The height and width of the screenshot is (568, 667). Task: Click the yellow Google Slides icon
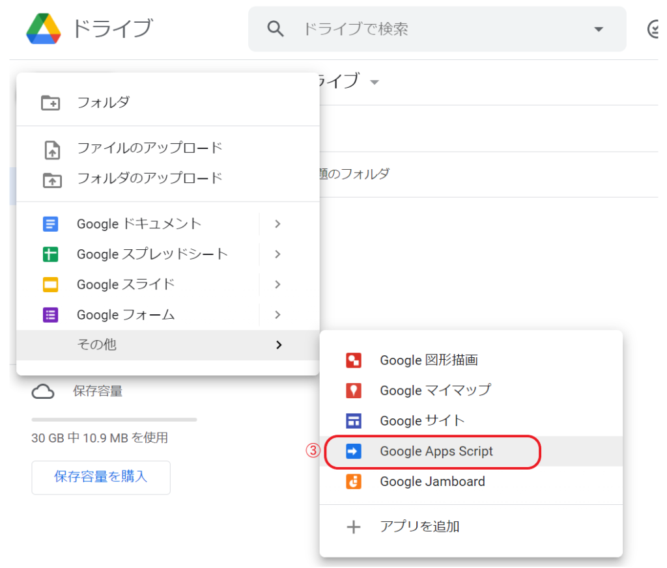tap(51, 284)
